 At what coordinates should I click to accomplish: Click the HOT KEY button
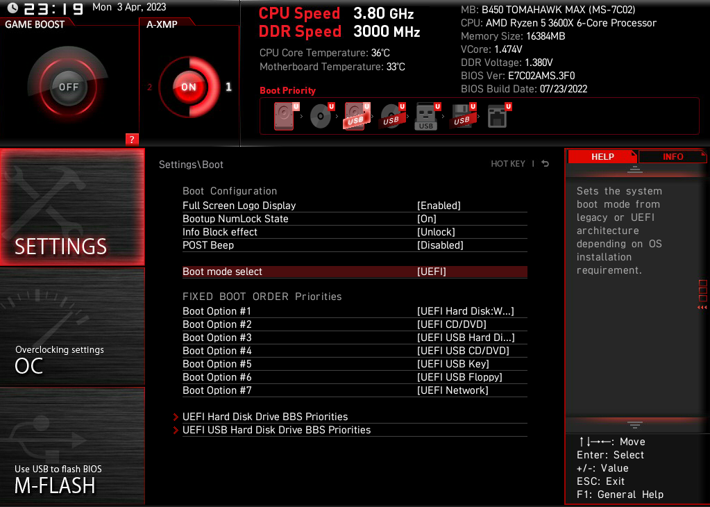click(508, 164)
